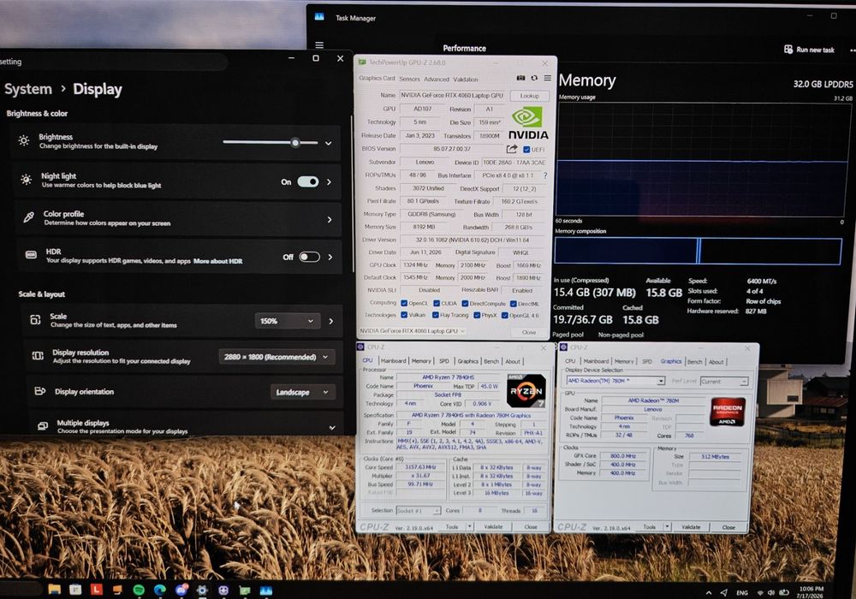Open Mainboard tab in left CPU-Z window
The height and width of the screenshot is (599, 856).
(x=393, y=360)
